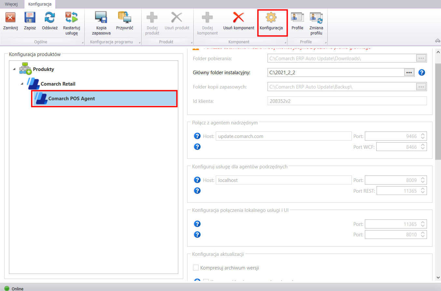Click help icon on Port REST row
This screenshot has height=291, width=441.
pos(197,191)
